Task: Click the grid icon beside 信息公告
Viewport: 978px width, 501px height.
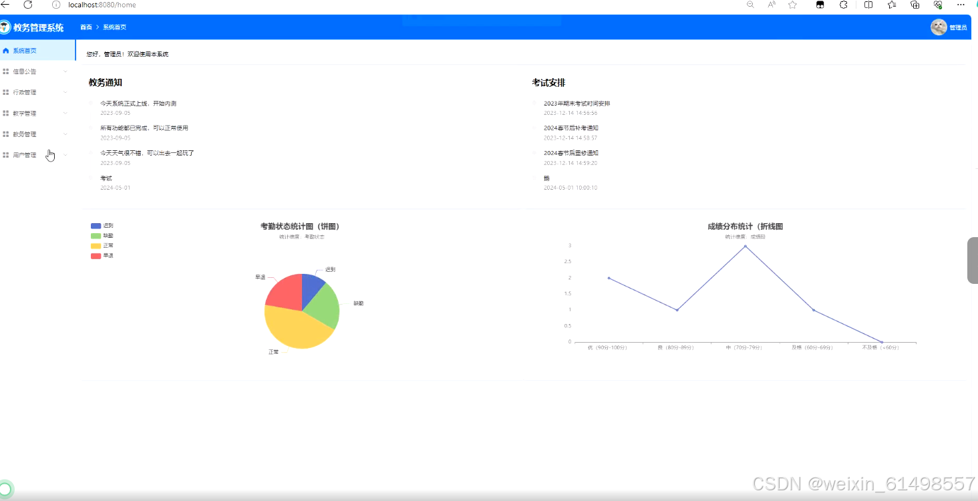Action: 6,71
